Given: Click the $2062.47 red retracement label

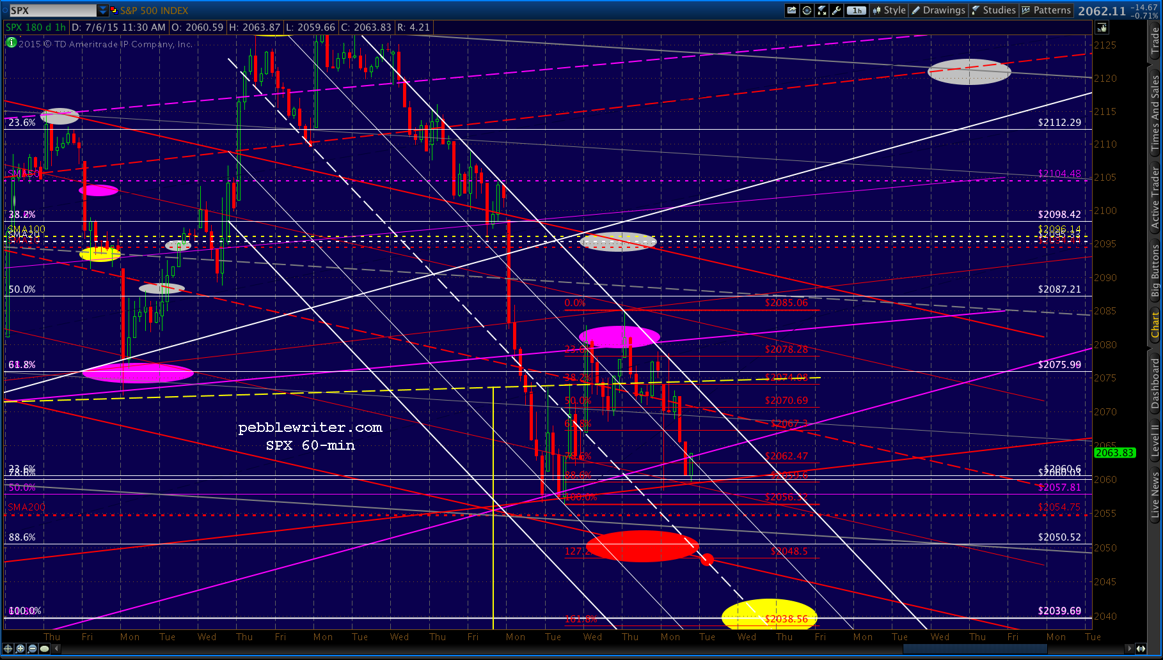Looking at the screenshot, I should pos(786,456).
